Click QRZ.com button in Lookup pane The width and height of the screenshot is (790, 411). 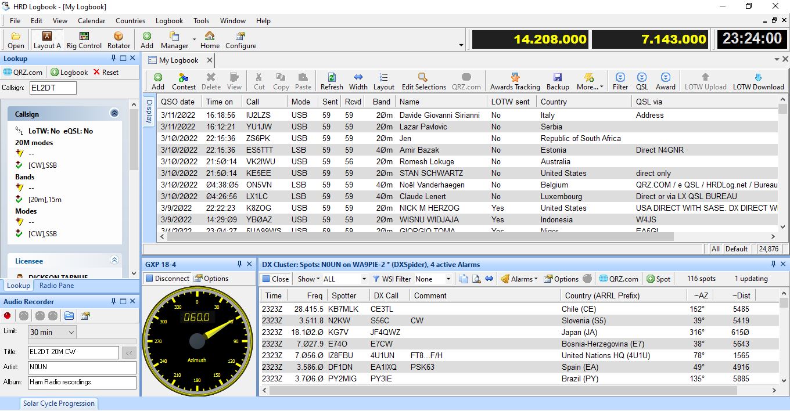(x=23, y=72)
